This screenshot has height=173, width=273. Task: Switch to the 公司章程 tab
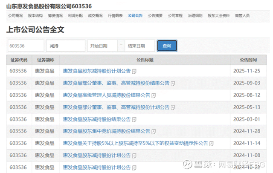click(x=175, y=16)
